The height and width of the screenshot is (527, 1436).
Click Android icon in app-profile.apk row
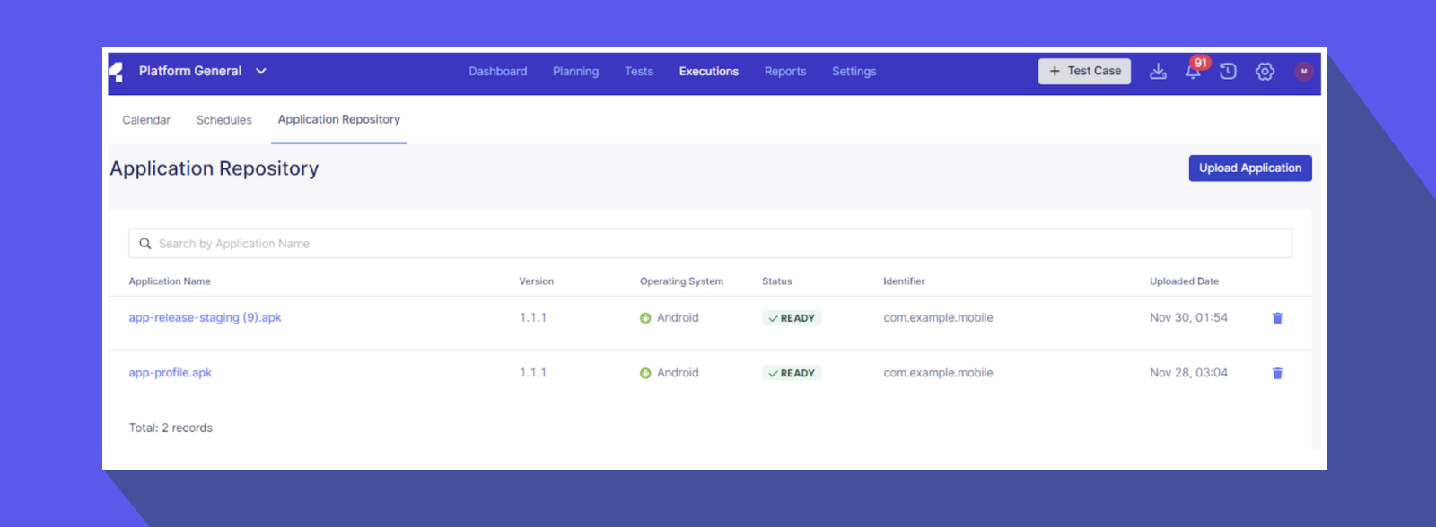(x=645, y=373)
